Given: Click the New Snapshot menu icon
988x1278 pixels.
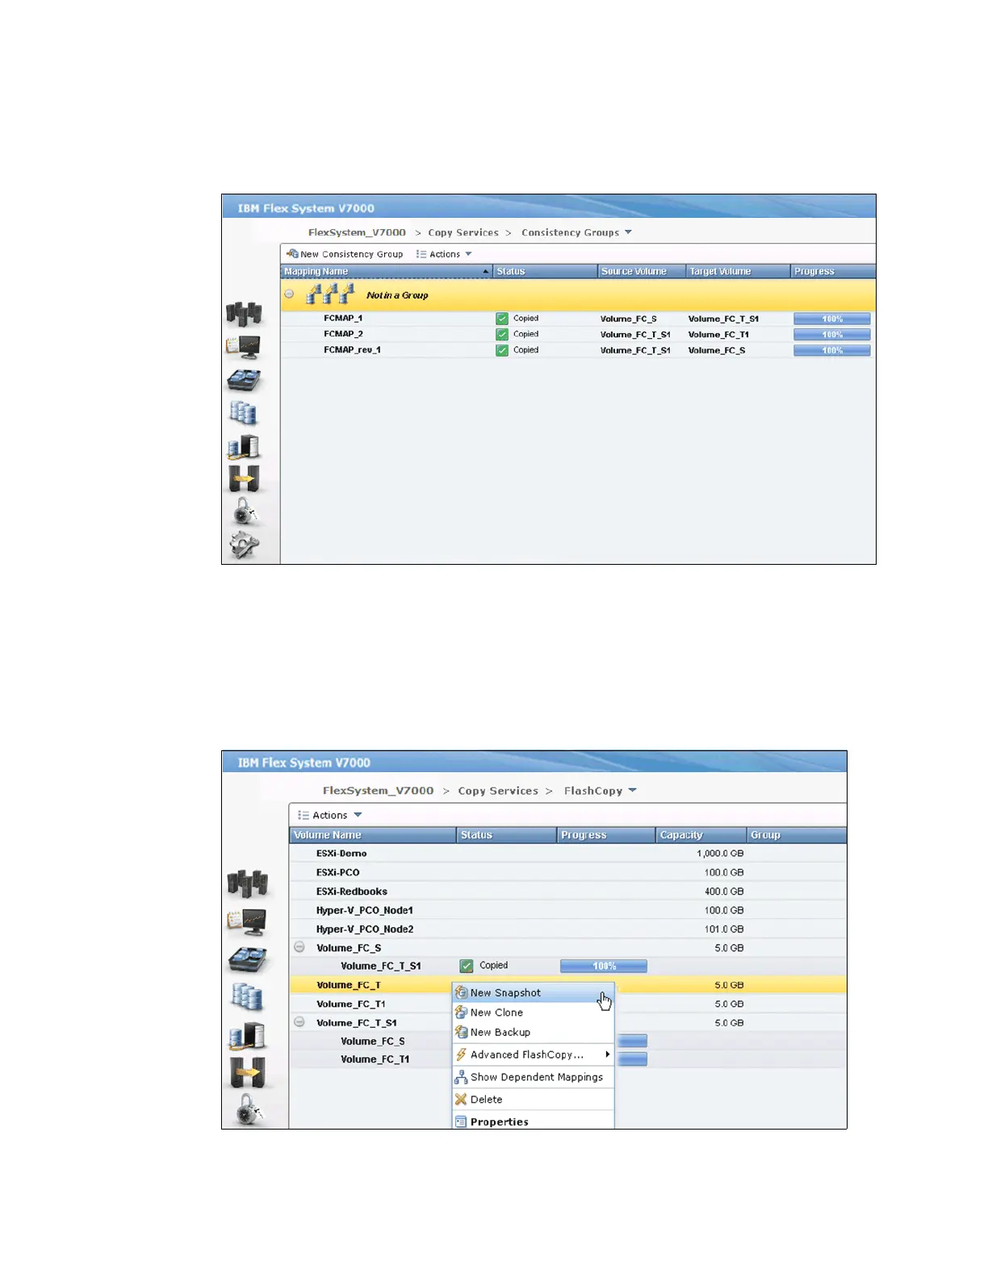Looking at the screenshot, I should click(x=462, y=993).
